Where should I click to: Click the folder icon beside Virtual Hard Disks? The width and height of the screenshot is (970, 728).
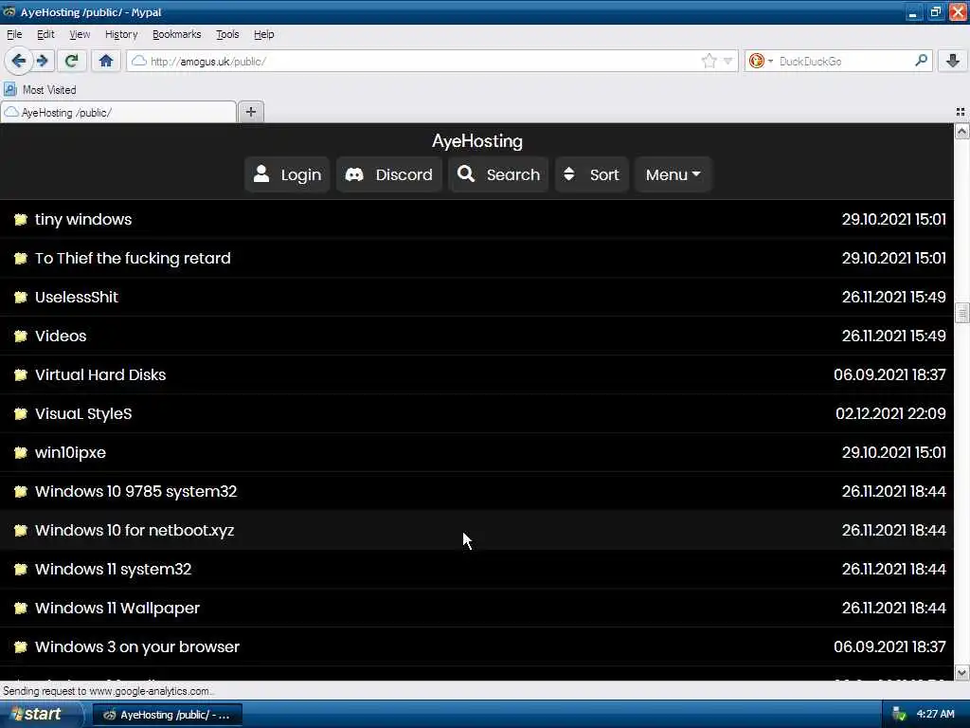(x=21, y=375)
